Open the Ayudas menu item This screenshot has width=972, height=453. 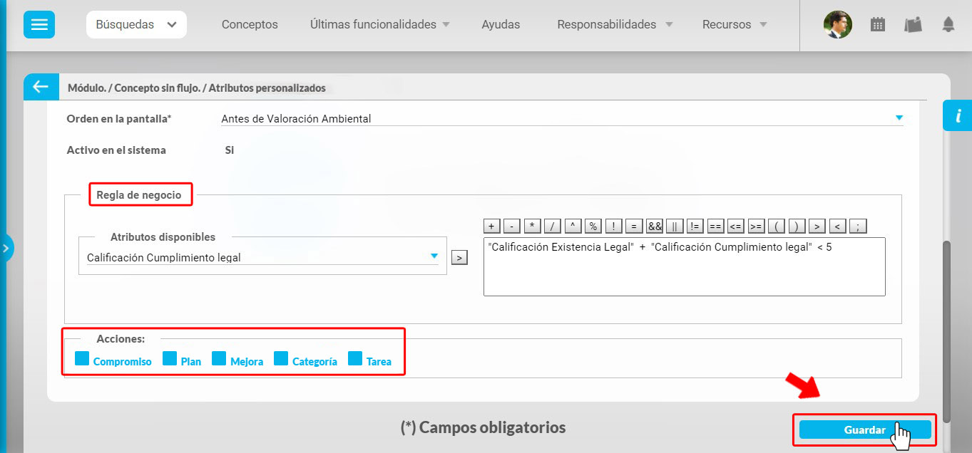[x=501, y=24]
